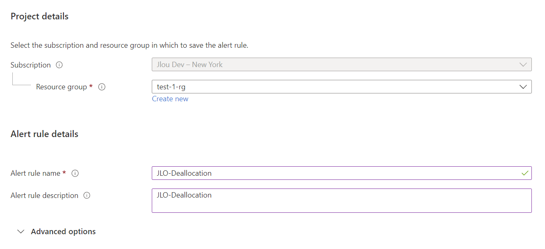Click the greyed chevron in Subscription box
The width and height of the screenshot is (545, 249).
[523, 65]
